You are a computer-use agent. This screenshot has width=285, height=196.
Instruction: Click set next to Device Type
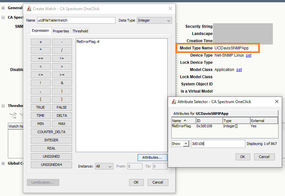[x=248, y=55]
